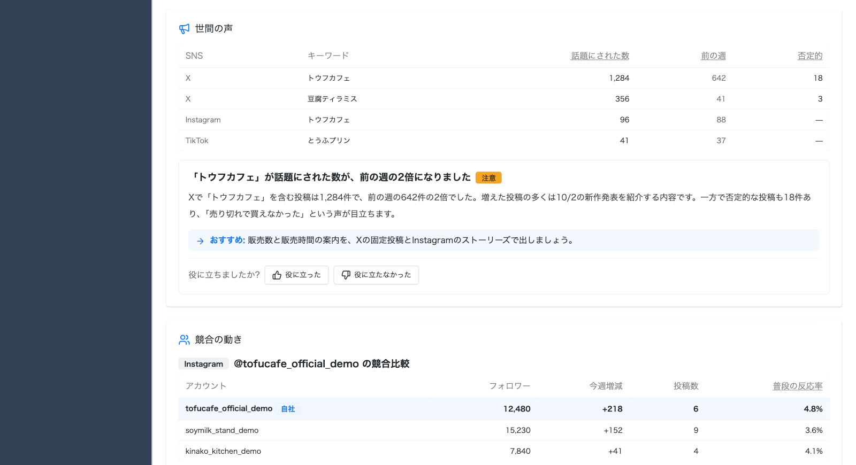Click the insight headline about トウフカフェ doubling
Image resolution: width=856 pixels, height=465 pixels.
click(x=331, y=177)
